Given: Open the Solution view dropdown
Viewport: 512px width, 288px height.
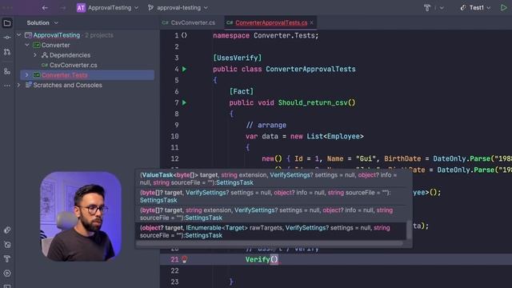Looking at the screenshot, I should 42,23.
